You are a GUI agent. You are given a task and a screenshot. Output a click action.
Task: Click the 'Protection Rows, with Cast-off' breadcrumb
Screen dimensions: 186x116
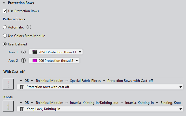(130, 81)
